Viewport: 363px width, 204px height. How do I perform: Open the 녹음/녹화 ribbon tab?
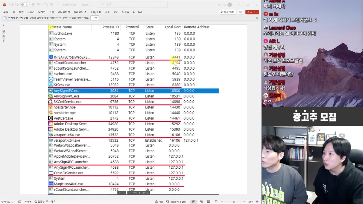pyautogui.click(x=96, y=12)
